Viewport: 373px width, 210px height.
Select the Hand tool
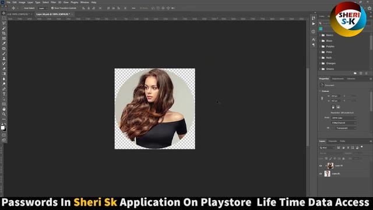tap(4, 109)
